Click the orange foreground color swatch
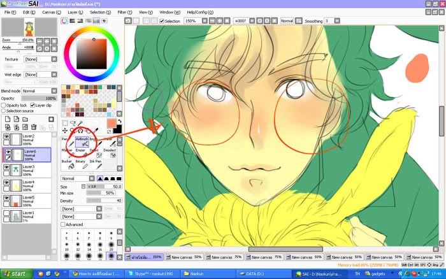 point(111,123)
